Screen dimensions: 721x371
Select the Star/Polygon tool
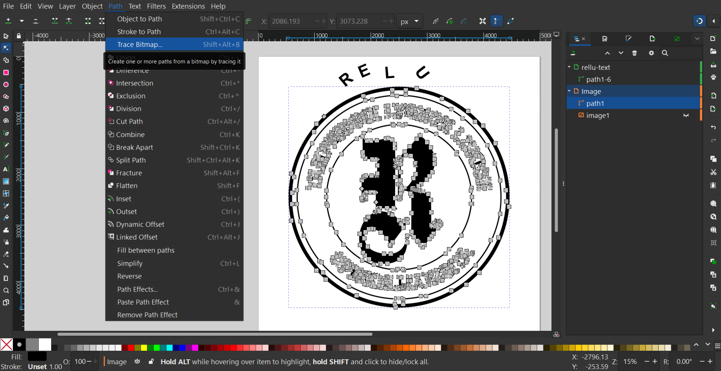(6, 97)
